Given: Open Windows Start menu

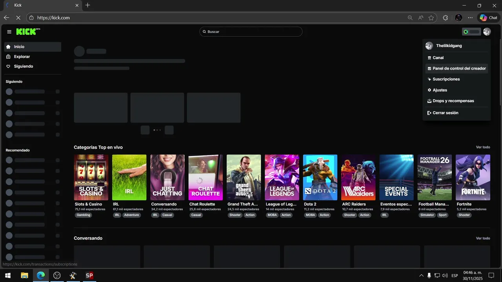Looking at the screenshot, I should 7,275.
